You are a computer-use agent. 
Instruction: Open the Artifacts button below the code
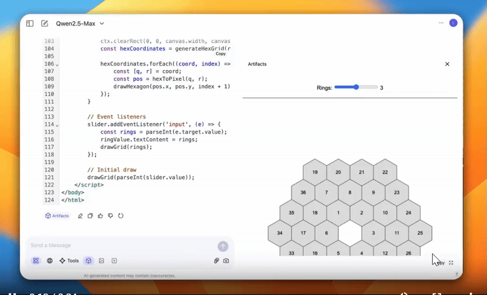pyautogui.click(x=57, y=215)
